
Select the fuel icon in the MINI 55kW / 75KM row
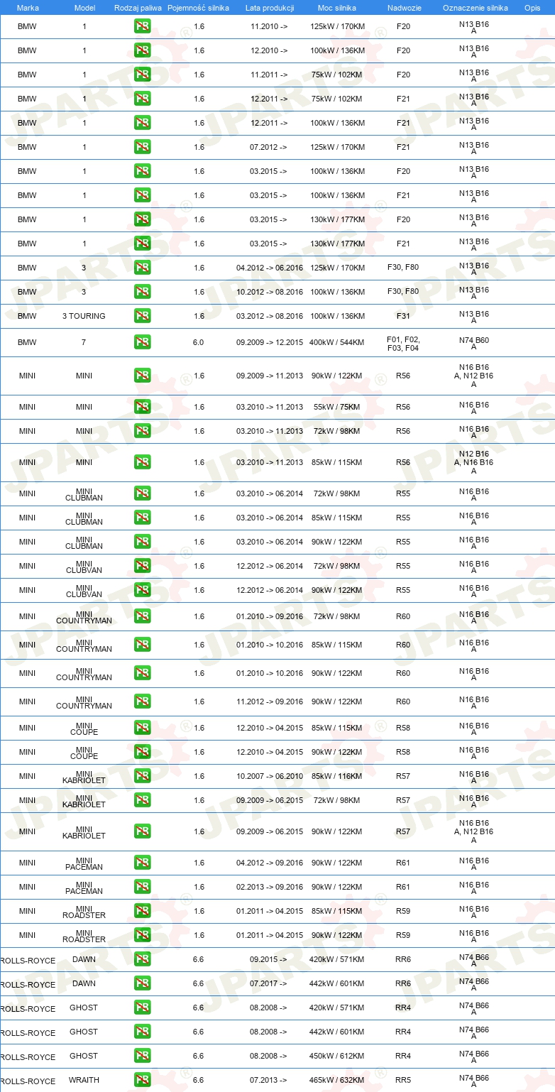(x=142, y=407)
